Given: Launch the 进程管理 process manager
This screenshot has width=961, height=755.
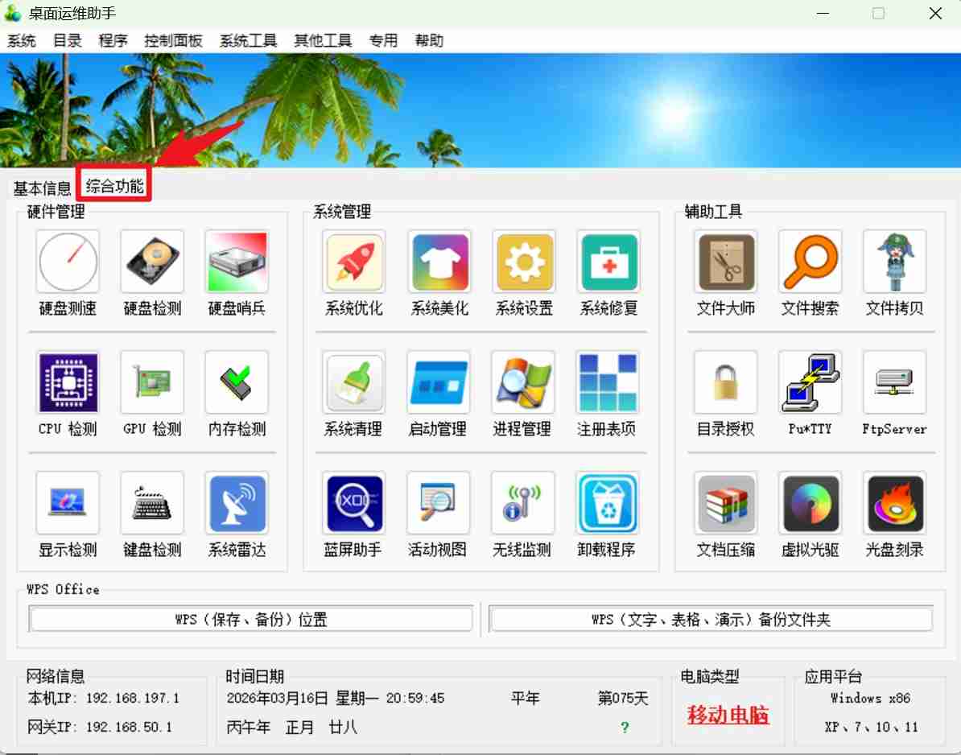Looking at the screenshot, I should click(x=523, y=382).
